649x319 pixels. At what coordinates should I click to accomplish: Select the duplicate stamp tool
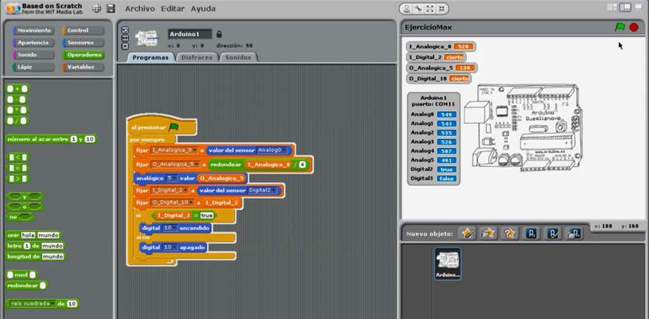[407, 9]
